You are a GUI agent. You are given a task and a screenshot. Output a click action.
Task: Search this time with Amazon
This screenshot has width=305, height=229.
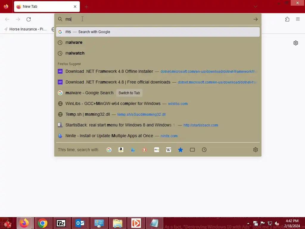pos(121,150)
